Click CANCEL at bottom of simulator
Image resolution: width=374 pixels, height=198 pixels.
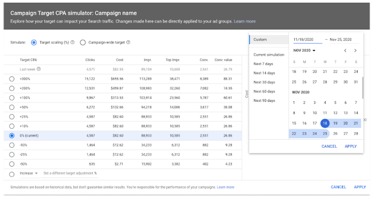(x=338, y=187)
